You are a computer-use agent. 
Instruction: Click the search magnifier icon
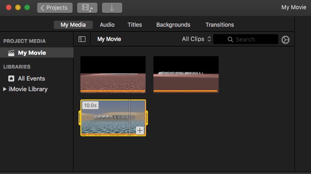tap(230, 40)
